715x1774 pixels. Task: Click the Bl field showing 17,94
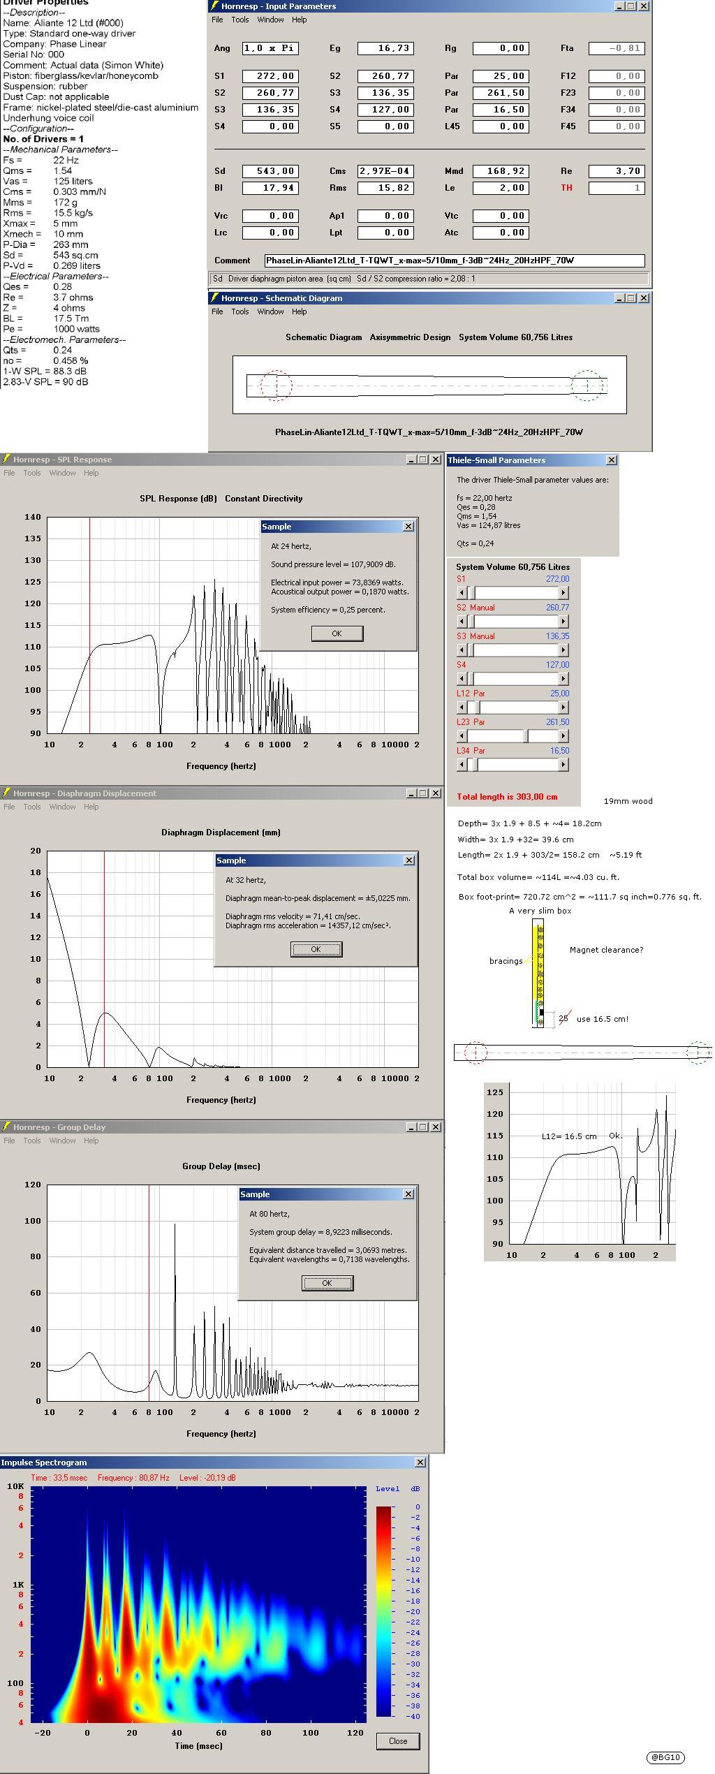tap(270, 188)
